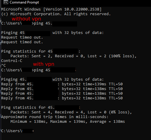Image resolution: width=151 pixels, height=140 pixels.
Task: Click the Command Prompt window title text
Action: click(x=24, y=2)
